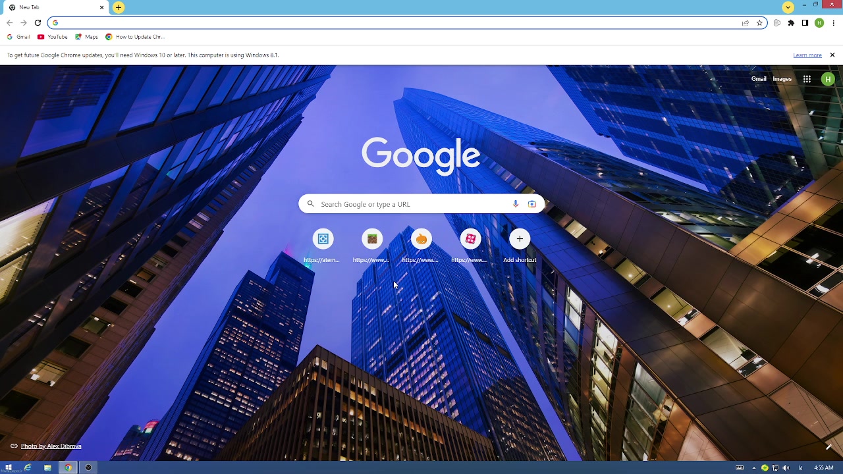Open the volume icon in system tray
The width and height of the screenshot is (843, 474).
click(786, 468)
